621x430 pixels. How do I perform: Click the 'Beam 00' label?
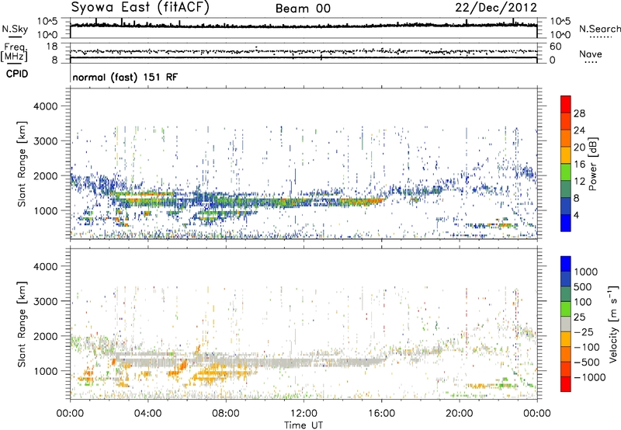pyautogui.click(x=303, y=9)
